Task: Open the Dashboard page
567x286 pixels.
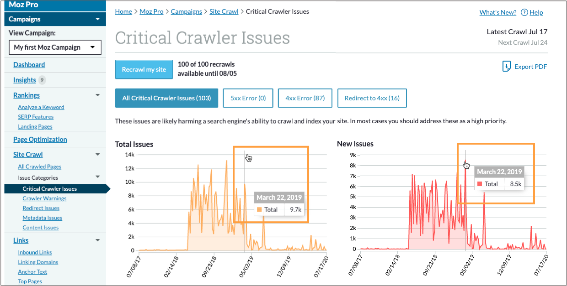Action: click(x=29, y=64)
